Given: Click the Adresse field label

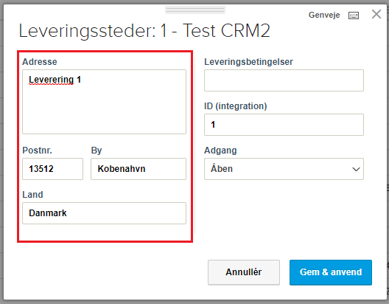Looking at the screenshot, I should point(40,61).
